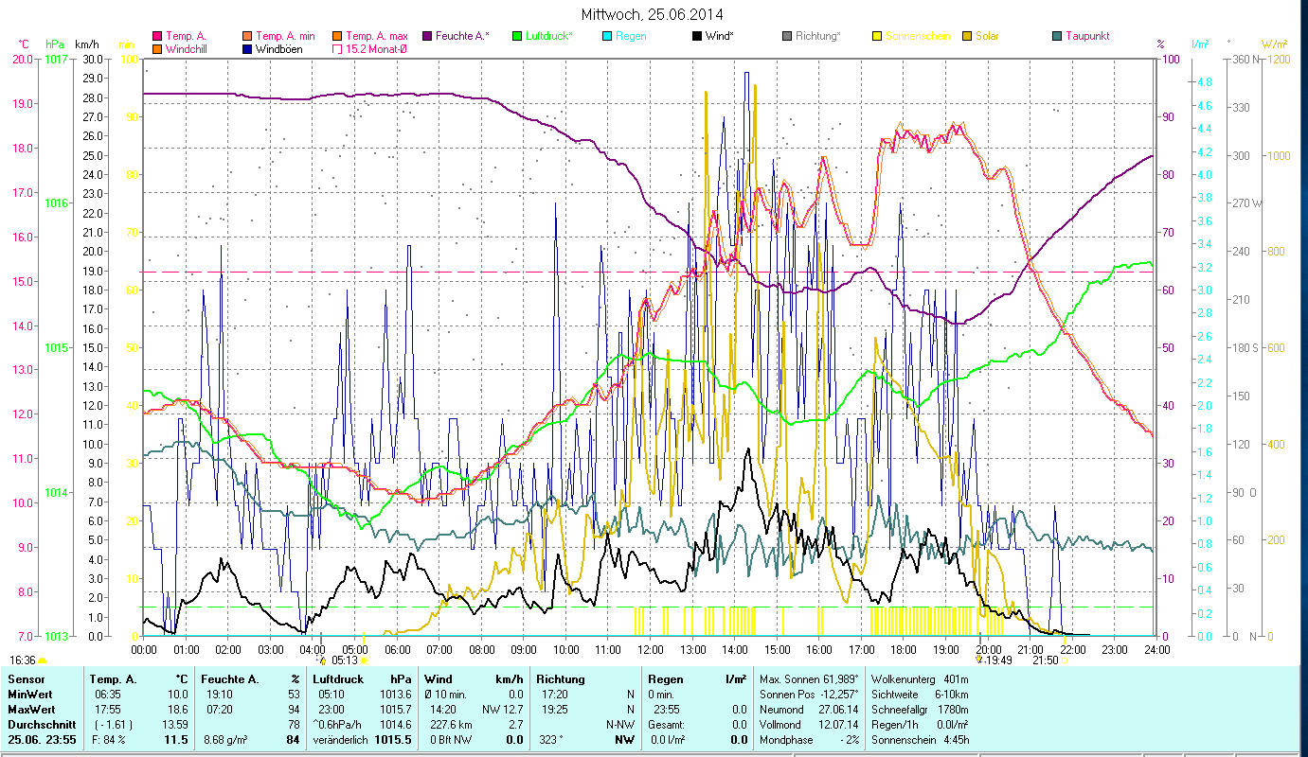This screenshot has height=757, width=1308.
Task: Click the current temperature value 11.5
Action: (175, 740)
